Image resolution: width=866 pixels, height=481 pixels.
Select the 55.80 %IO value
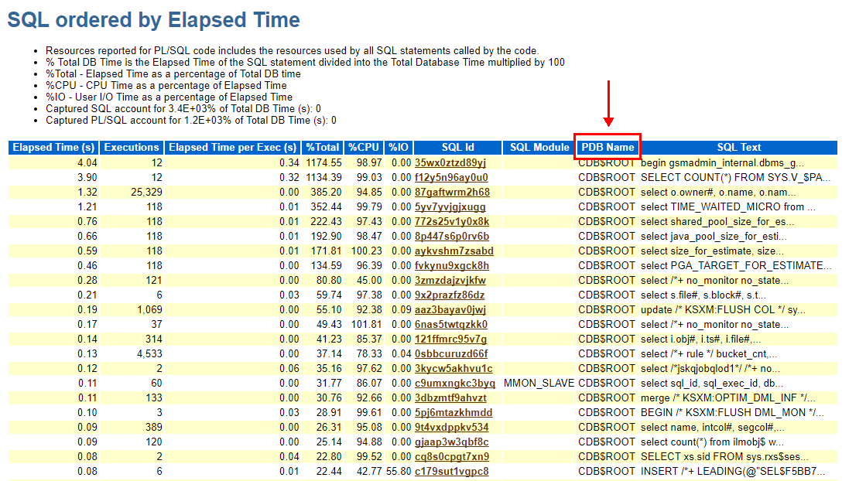399,471
